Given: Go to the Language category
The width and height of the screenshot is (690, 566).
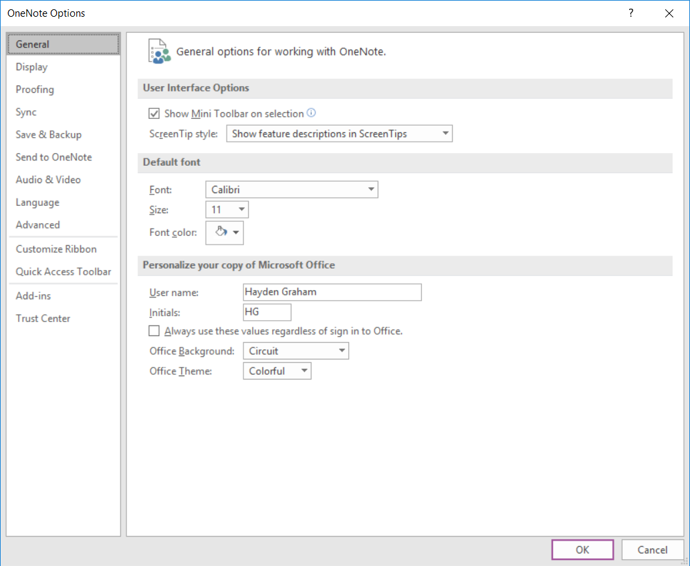Looking at the screenshot, I should (64, 202).
